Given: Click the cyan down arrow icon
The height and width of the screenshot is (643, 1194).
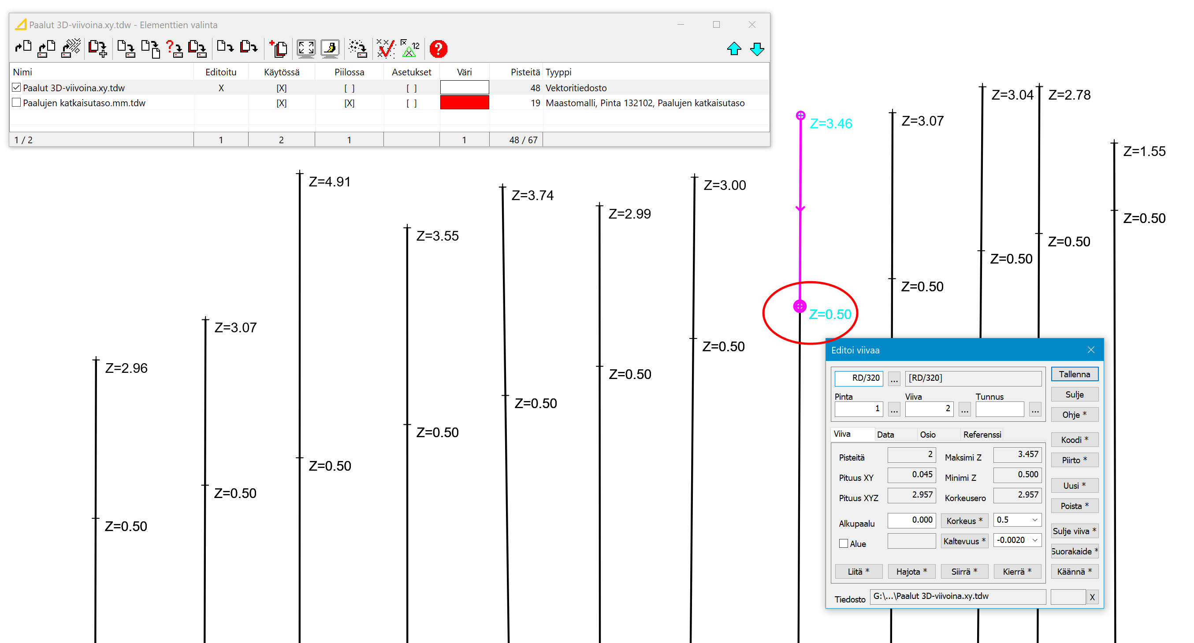Looking at the screenshot, I should 757,48.
